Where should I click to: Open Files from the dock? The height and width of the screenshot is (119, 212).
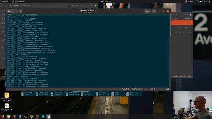(9, 116)
